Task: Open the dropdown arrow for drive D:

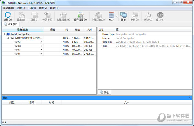Action: click(x=41, y=46)
